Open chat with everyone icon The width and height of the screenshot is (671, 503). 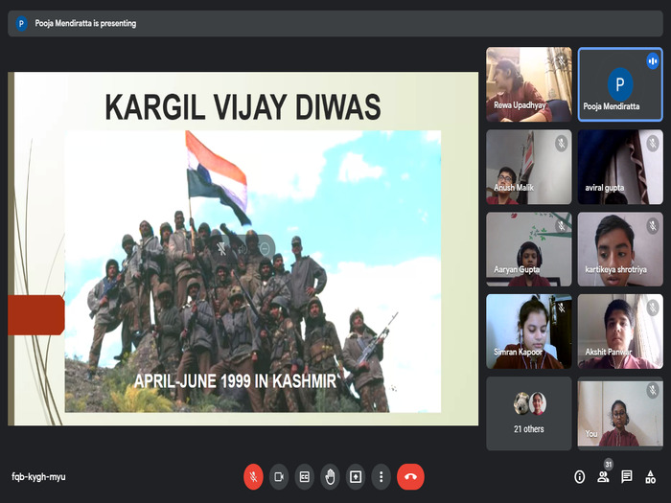(x=627, y=476)
